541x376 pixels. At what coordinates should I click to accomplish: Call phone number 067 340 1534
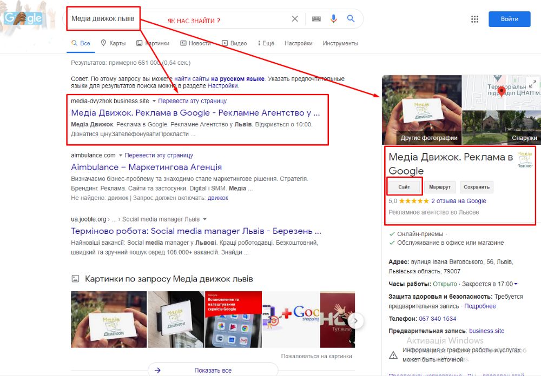pos(438,319)
